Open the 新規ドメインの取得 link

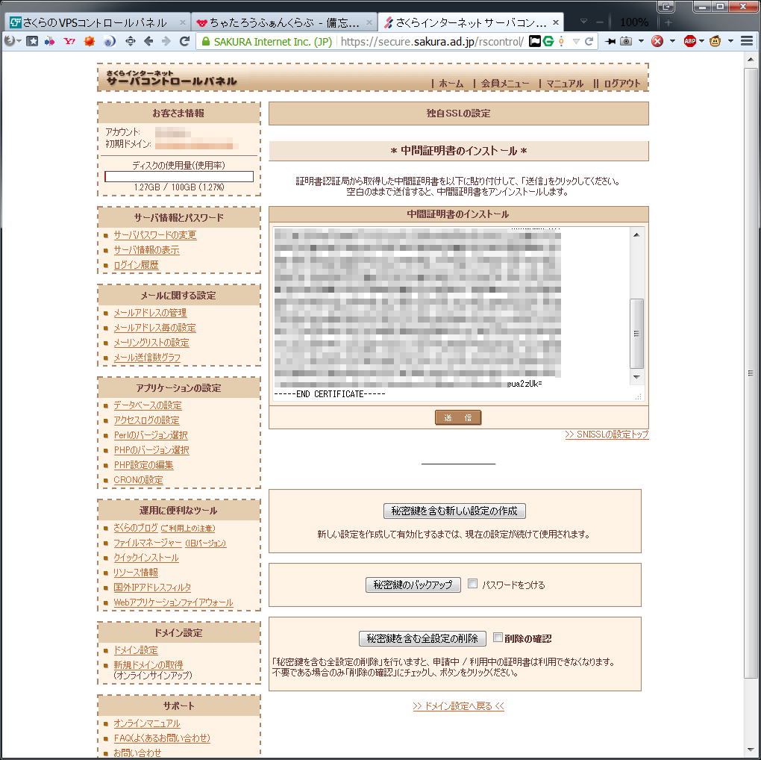(x=148, y=665)
